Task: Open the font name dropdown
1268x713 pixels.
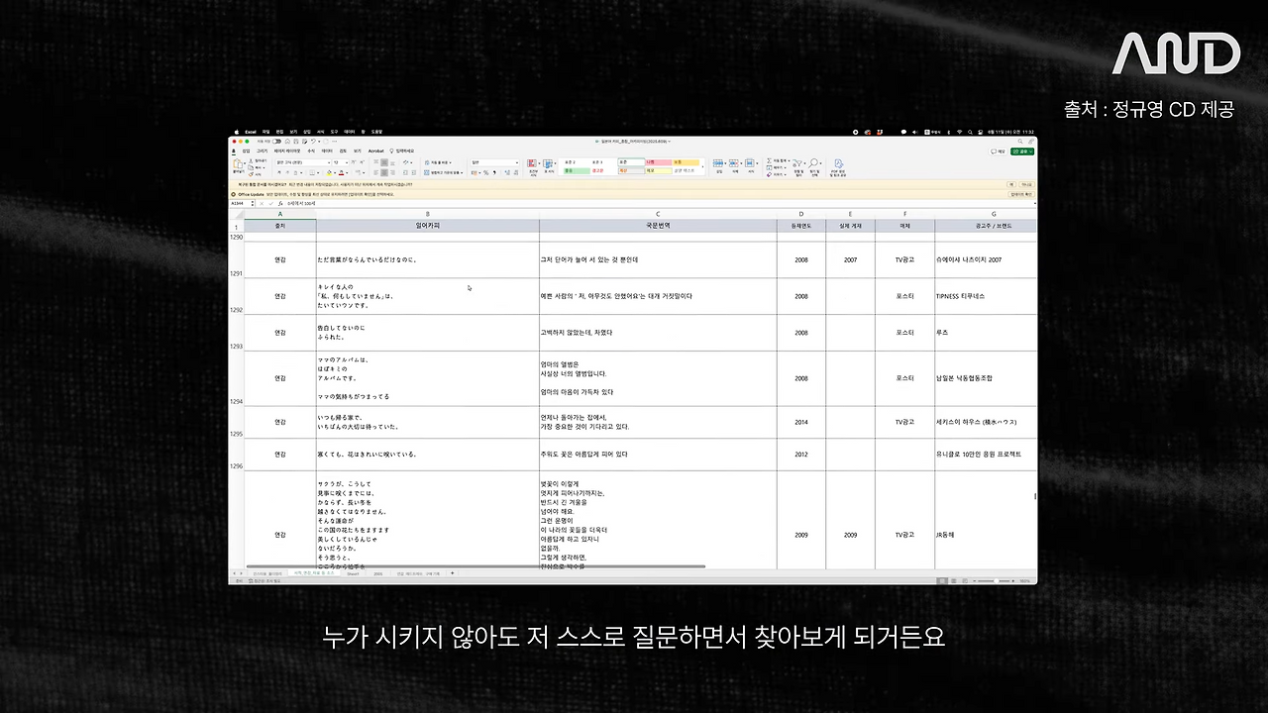Action: [302, 162]
